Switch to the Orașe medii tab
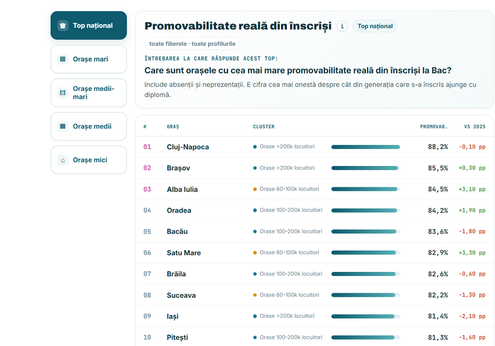 pyautogui.click(x=89, y=126)
